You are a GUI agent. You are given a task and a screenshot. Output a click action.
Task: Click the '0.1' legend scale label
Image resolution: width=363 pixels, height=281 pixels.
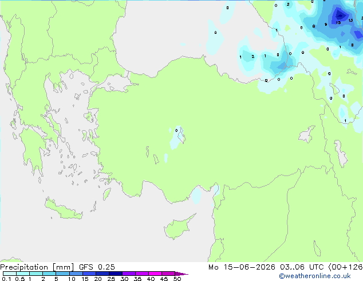pos(6,279)
